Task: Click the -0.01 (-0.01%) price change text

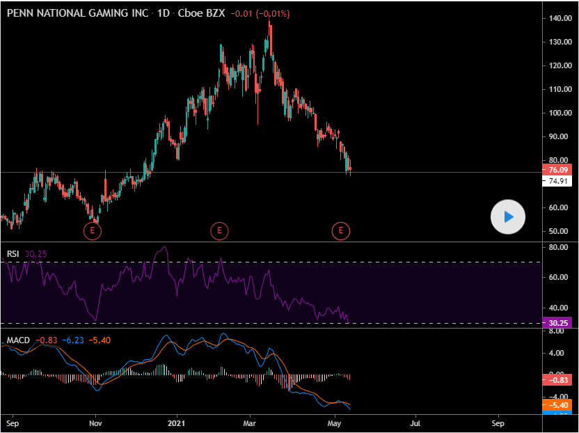Action: pyautogui.click(x=260, y=14)
